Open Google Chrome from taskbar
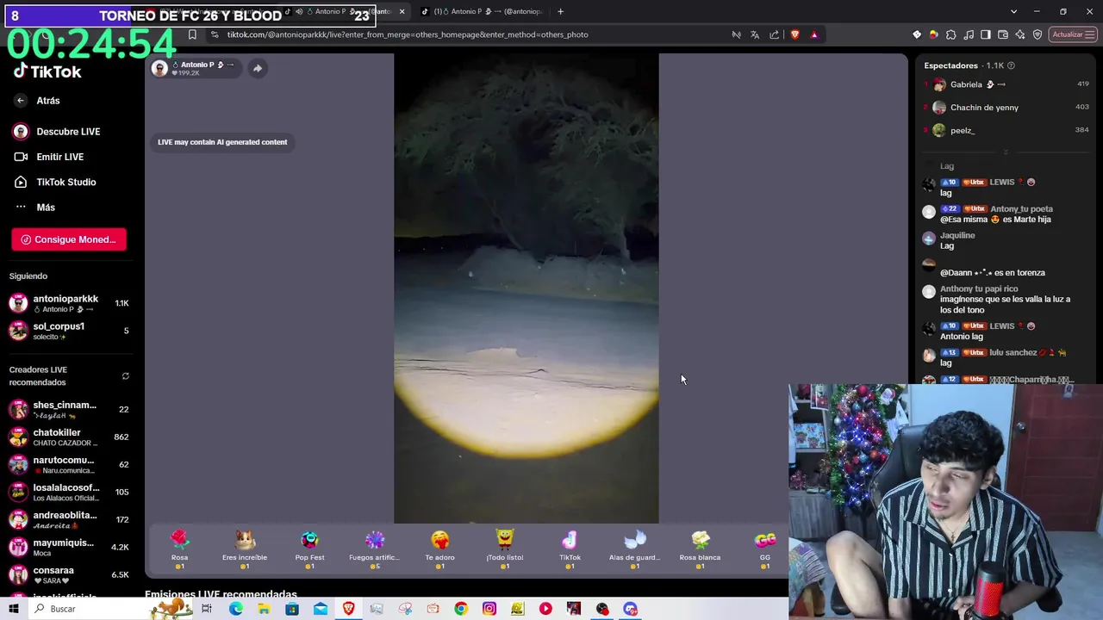 point(461,609)
